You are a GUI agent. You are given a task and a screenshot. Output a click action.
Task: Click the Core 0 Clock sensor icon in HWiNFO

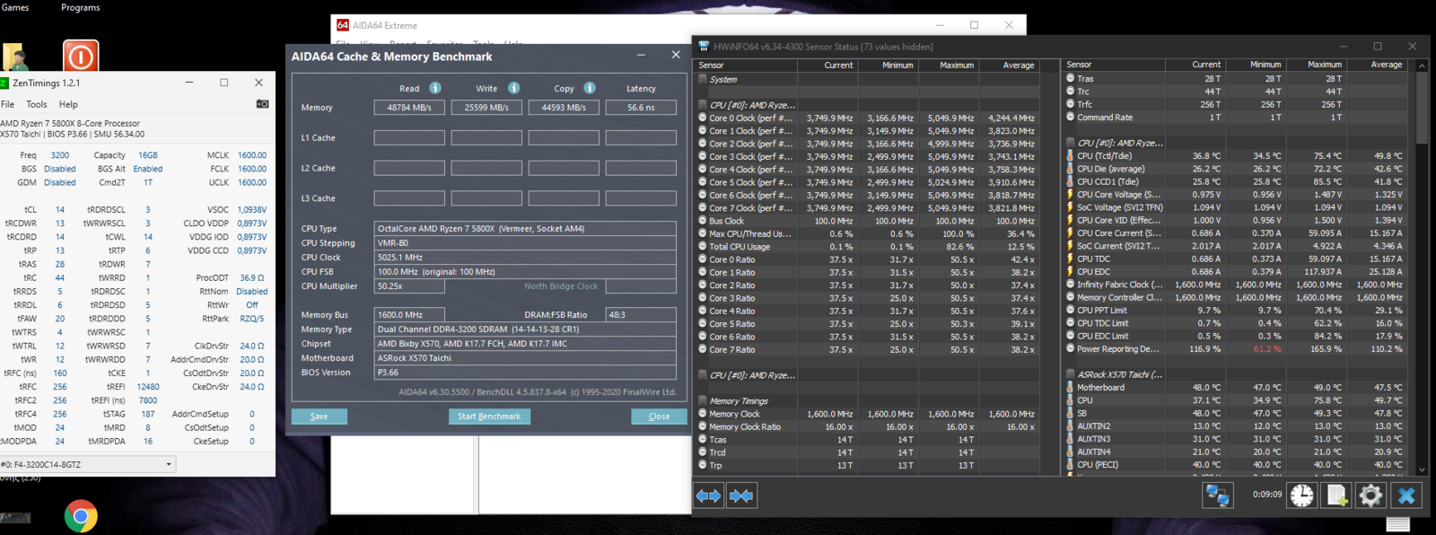tap(703, 118)
